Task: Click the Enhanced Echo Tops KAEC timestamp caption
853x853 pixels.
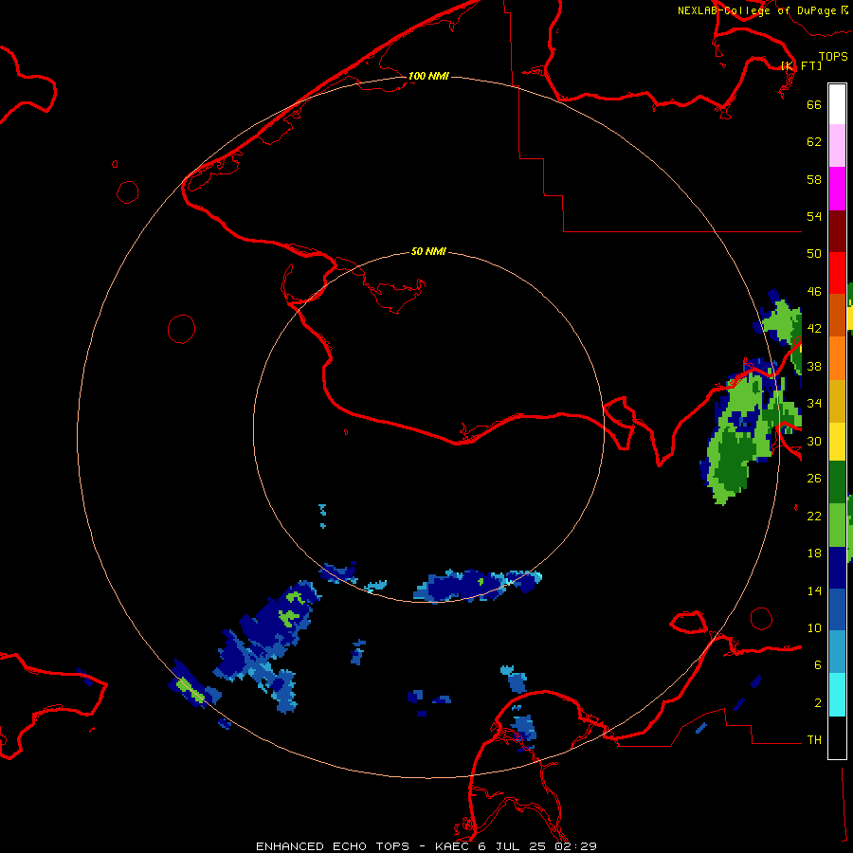Action: 426,846
